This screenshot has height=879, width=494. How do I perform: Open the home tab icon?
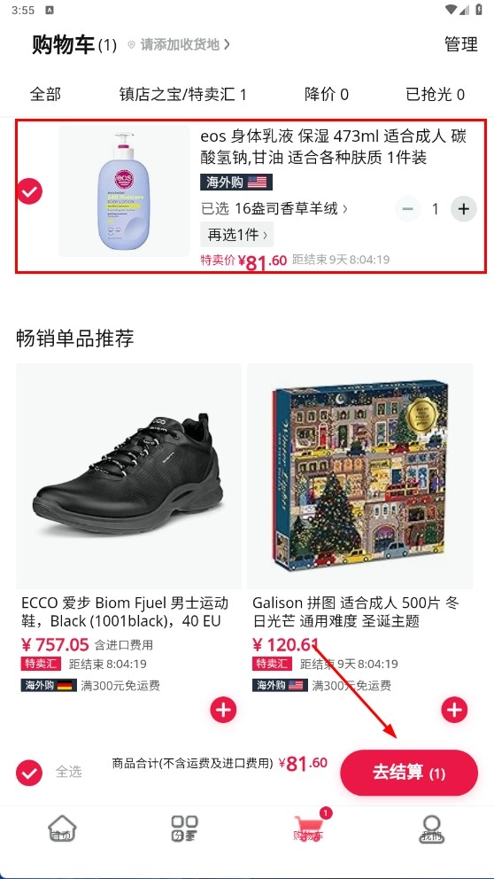pos(62,829)
